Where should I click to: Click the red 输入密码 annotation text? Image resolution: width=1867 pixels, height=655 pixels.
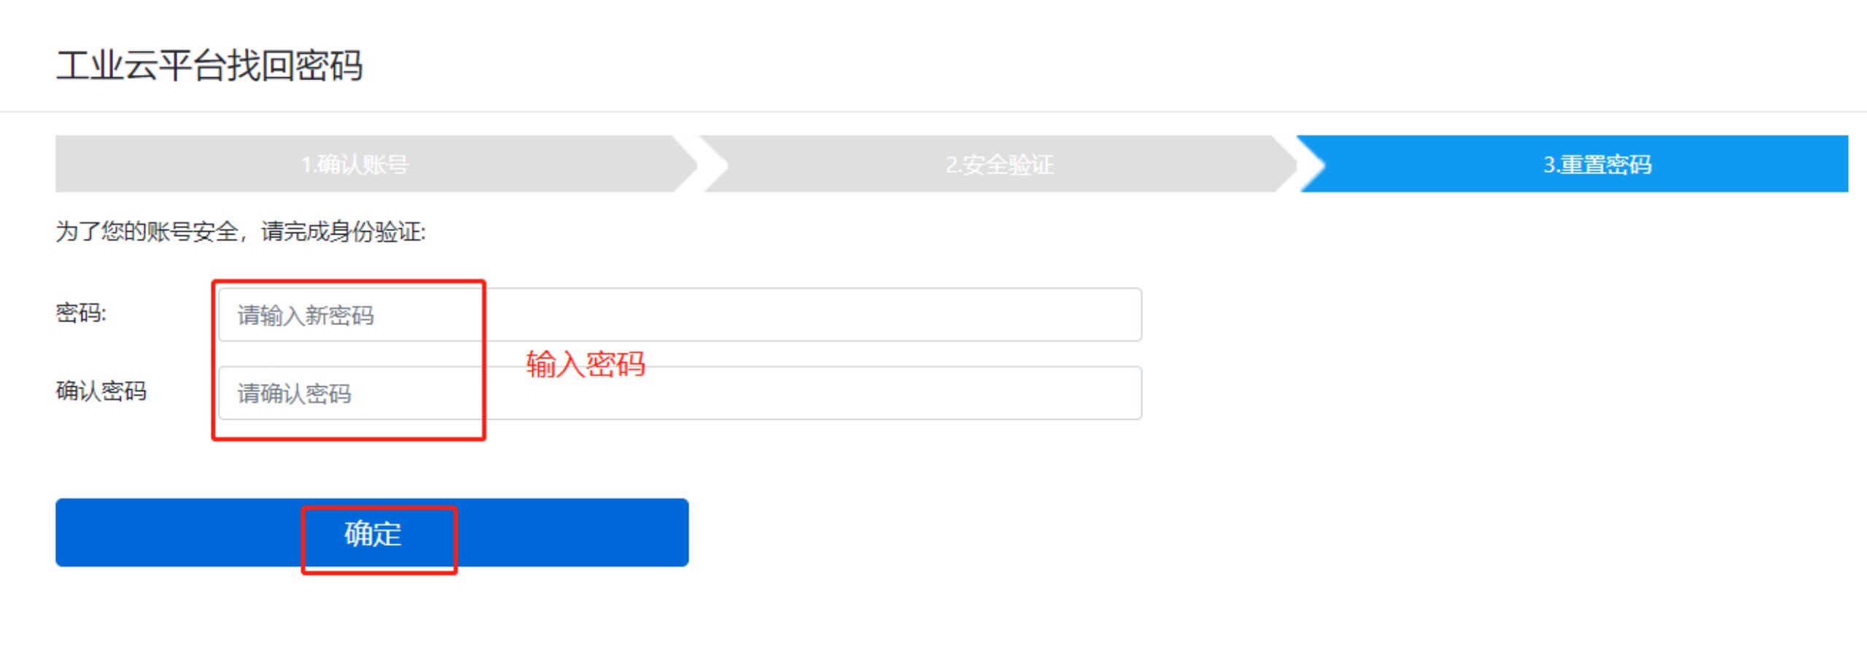586,364
